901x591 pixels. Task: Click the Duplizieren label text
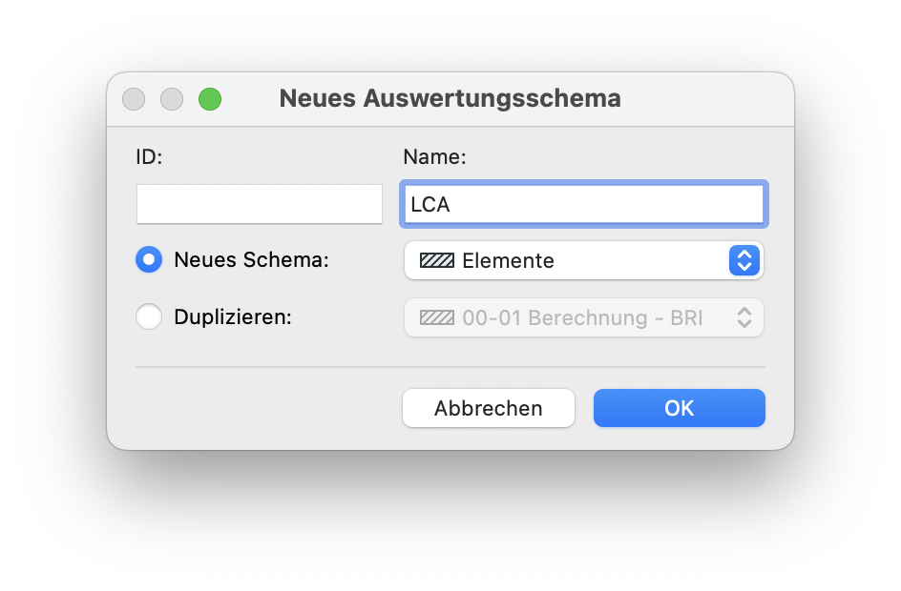pyautogui.click(x=233, y=316)
